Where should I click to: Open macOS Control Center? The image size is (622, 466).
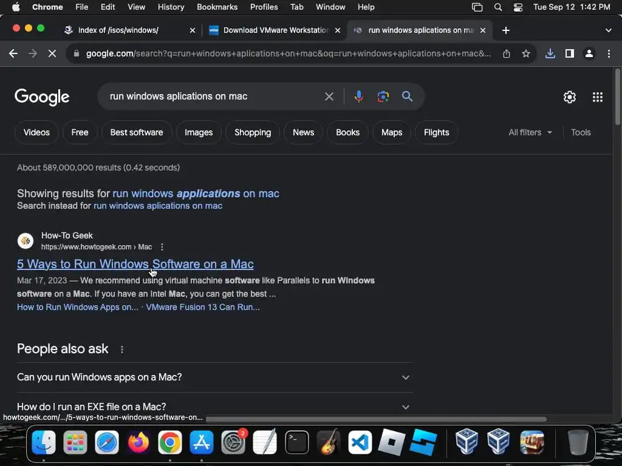click(518, 7)
